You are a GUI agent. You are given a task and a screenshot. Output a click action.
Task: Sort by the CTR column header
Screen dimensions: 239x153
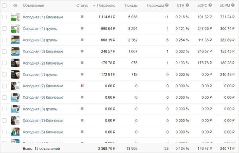180,6
